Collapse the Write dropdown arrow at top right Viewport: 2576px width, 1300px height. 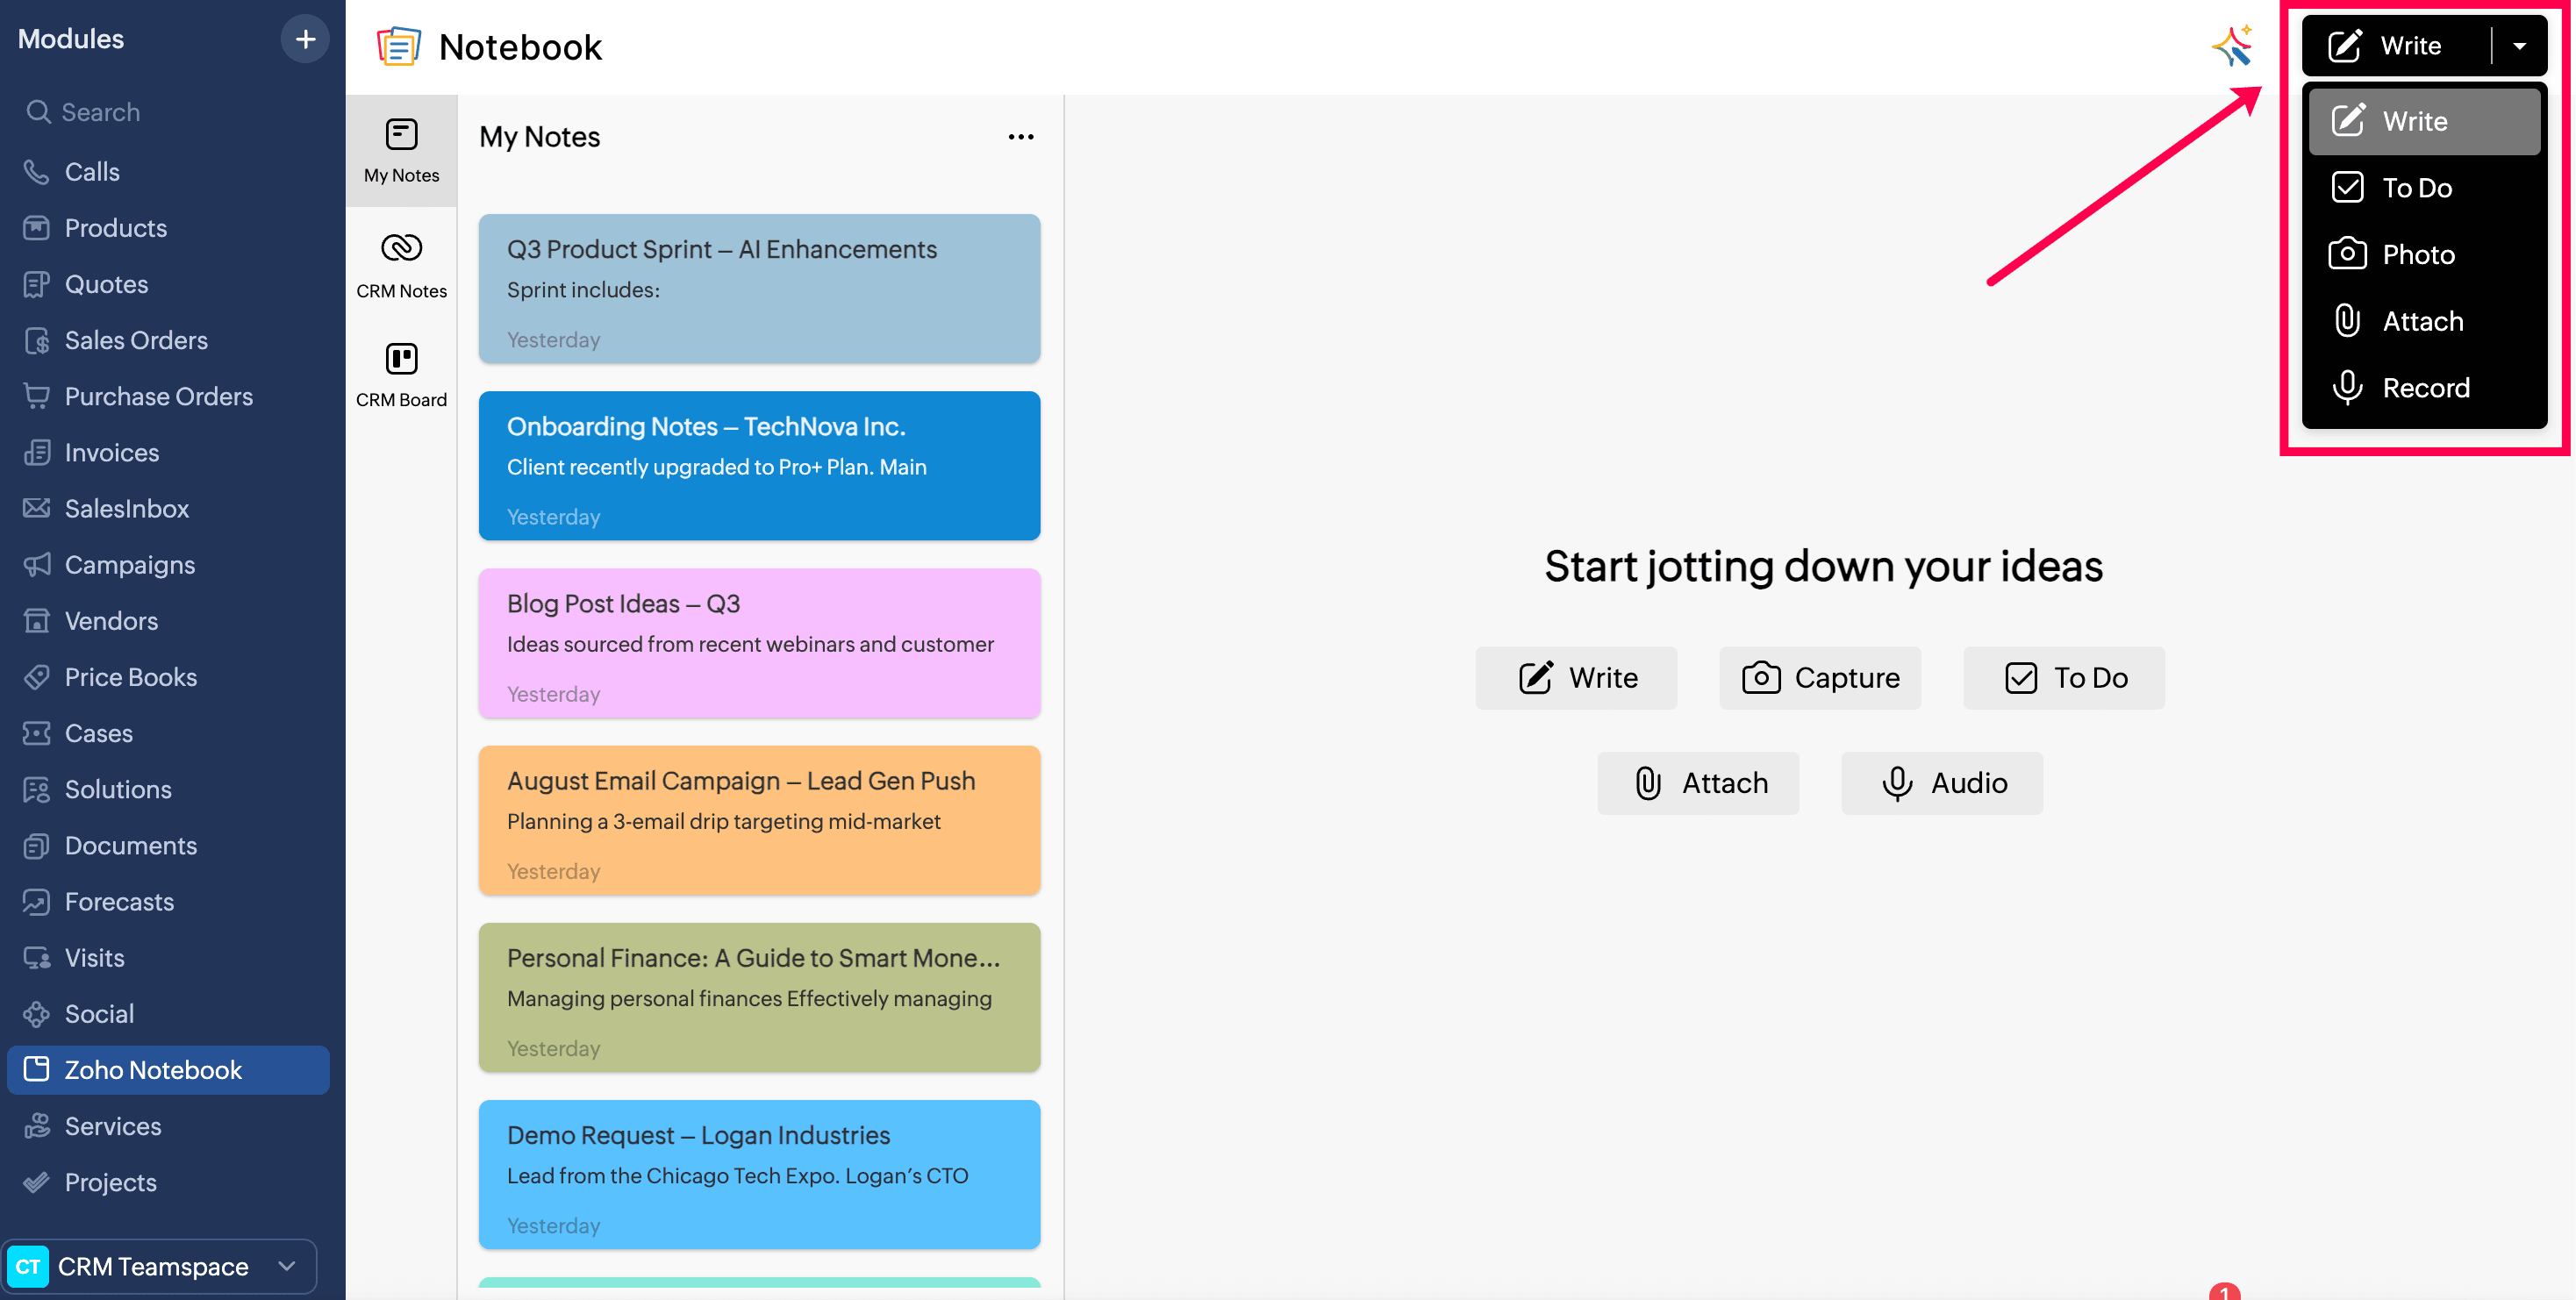tap(2519, 46)
